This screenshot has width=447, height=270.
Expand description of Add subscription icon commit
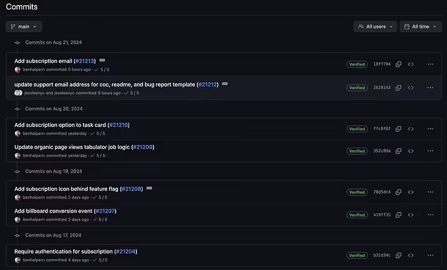[x=149, y=188]
